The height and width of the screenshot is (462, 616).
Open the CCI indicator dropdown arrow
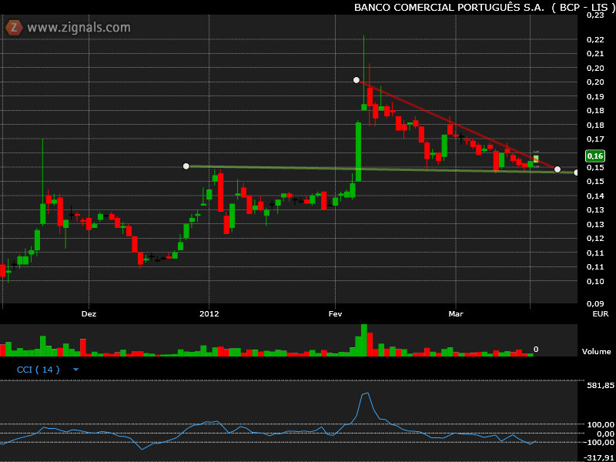point(75,370)
